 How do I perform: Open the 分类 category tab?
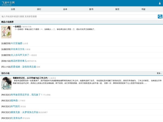(x=13, y=9)
